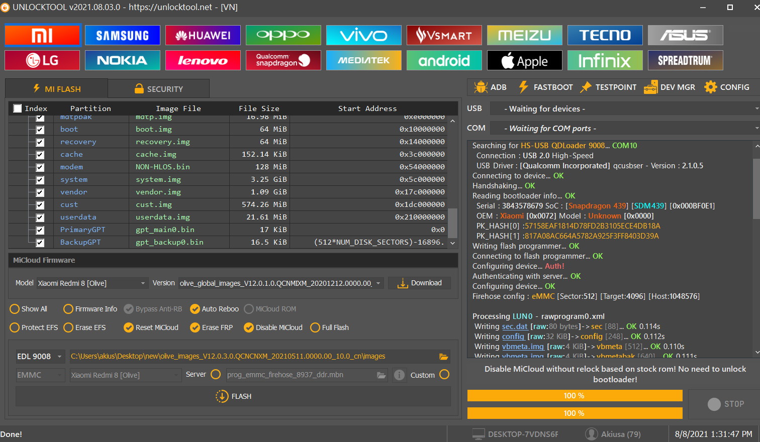The width and height of the screenshot is (760, 442).
Task: Open the ADB tool
Action: tap(490, 87)
